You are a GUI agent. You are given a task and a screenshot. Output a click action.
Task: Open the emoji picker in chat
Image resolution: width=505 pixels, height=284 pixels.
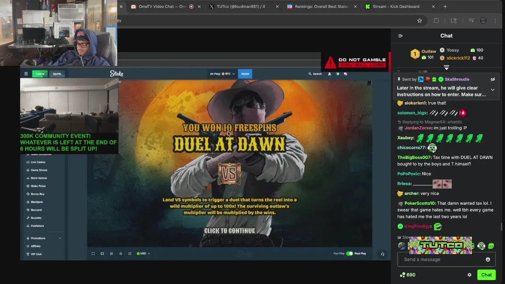pos(488,260)
